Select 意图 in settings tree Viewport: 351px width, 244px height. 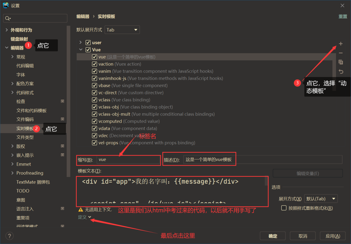20,200
